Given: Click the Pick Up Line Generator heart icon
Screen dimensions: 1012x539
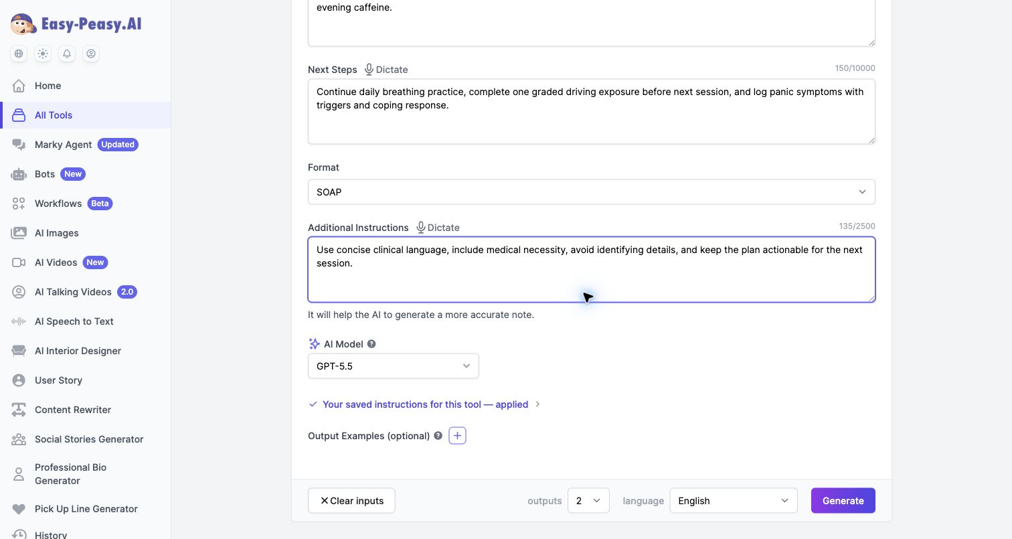Looking at the screenshot, I should 19,509.
